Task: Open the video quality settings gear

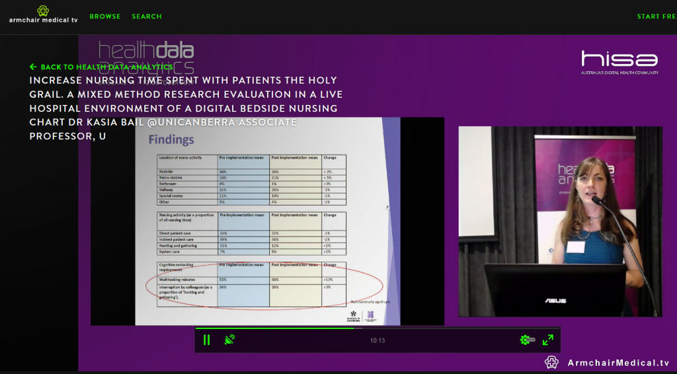Action: (x=526, y=340)
